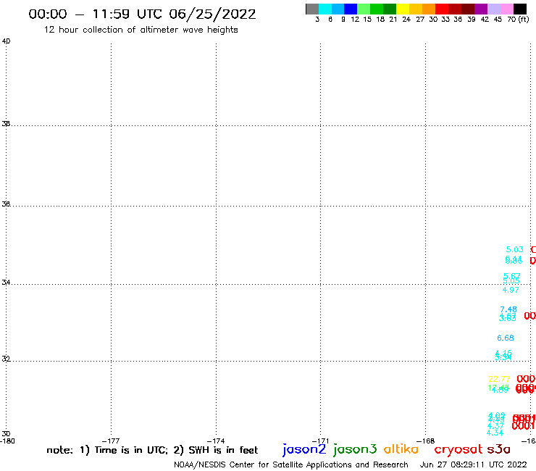Click the 32 latitude axis label
Viewport: 536px width, 471px height.
pos(6,359)
